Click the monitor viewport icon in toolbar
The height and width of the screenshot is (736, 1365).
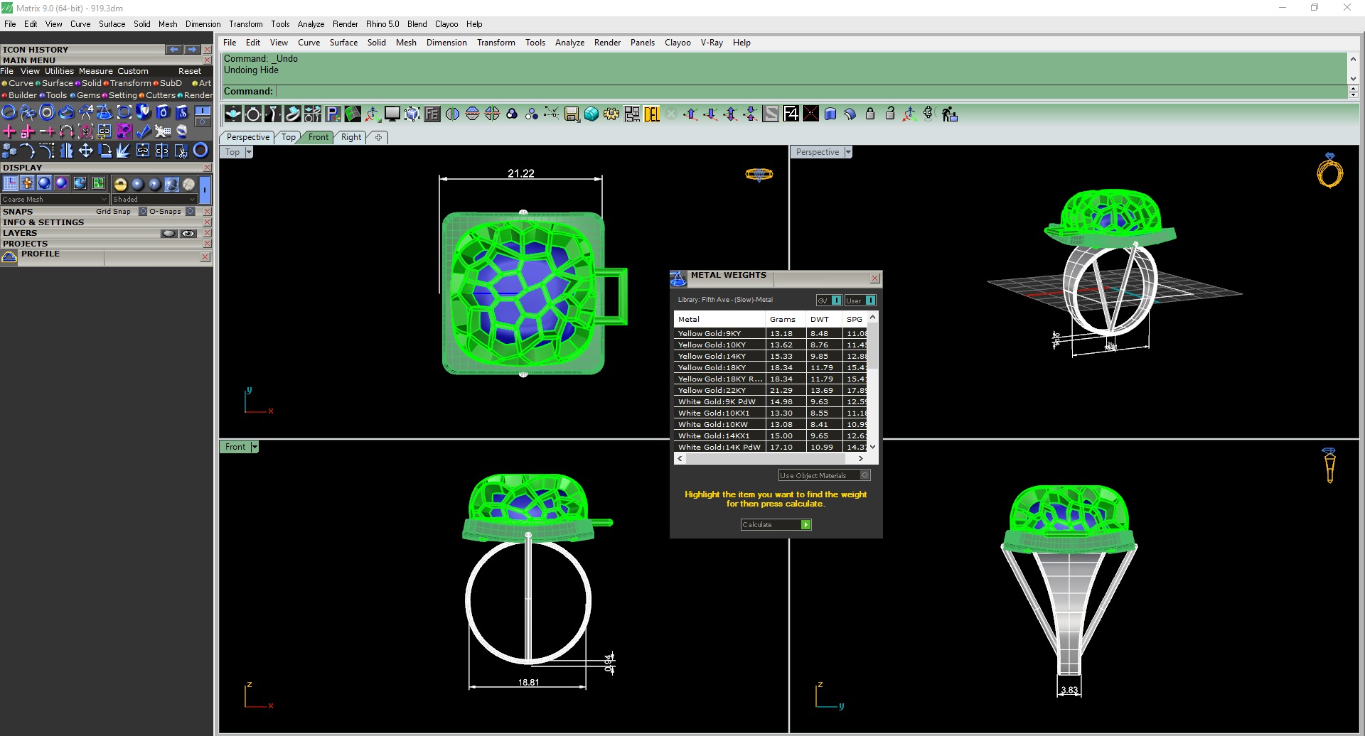pos(392,114)
